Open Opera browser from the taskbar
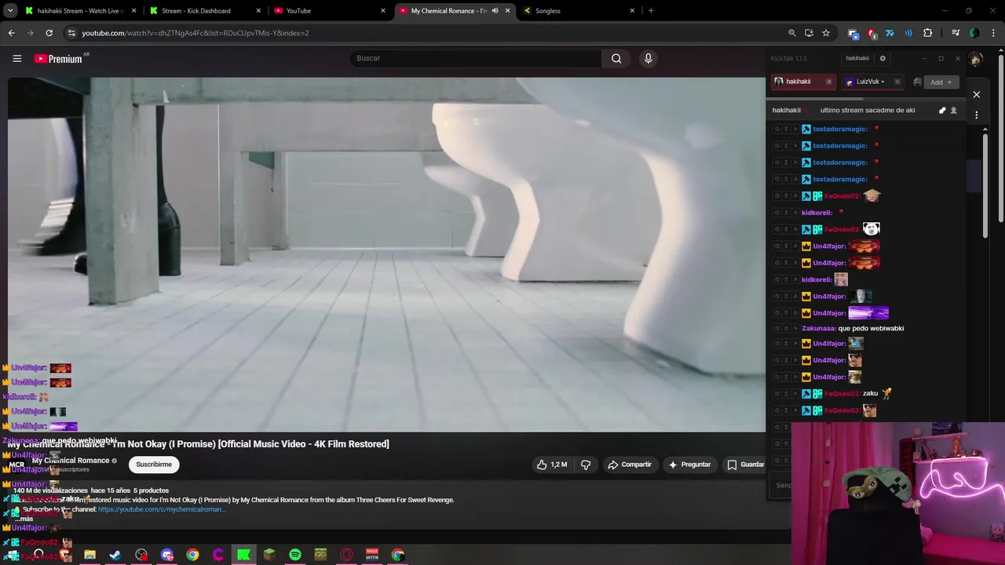 tap(346, 555)
